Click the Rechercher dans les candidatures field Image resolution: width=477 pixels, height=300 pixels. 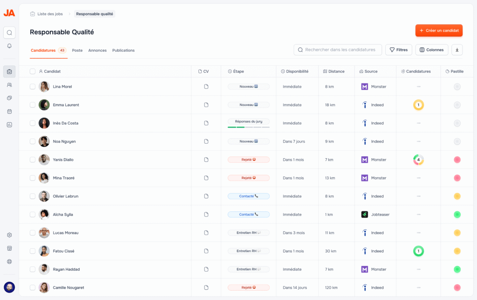click(x=338, y=49)
